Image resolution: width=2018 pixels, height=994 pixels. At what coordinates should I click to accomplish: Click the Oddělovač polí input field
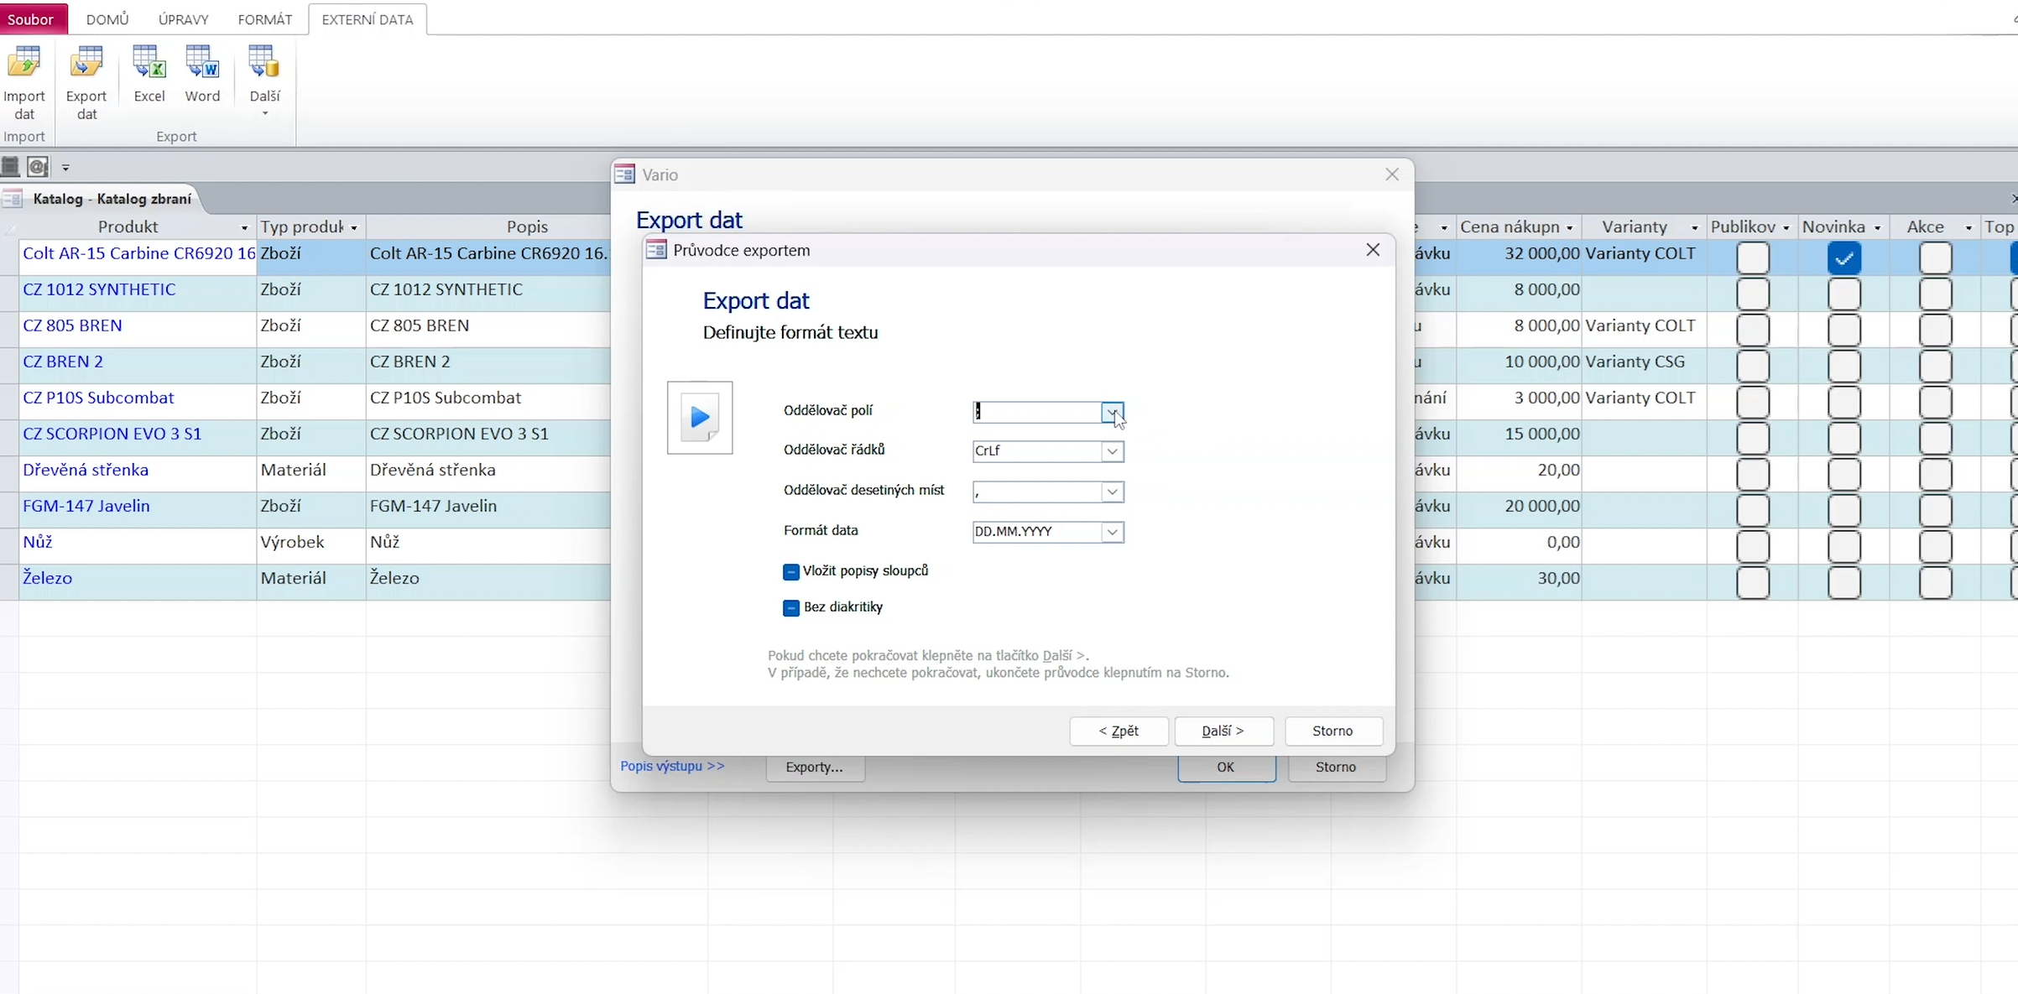[1036, 412]
